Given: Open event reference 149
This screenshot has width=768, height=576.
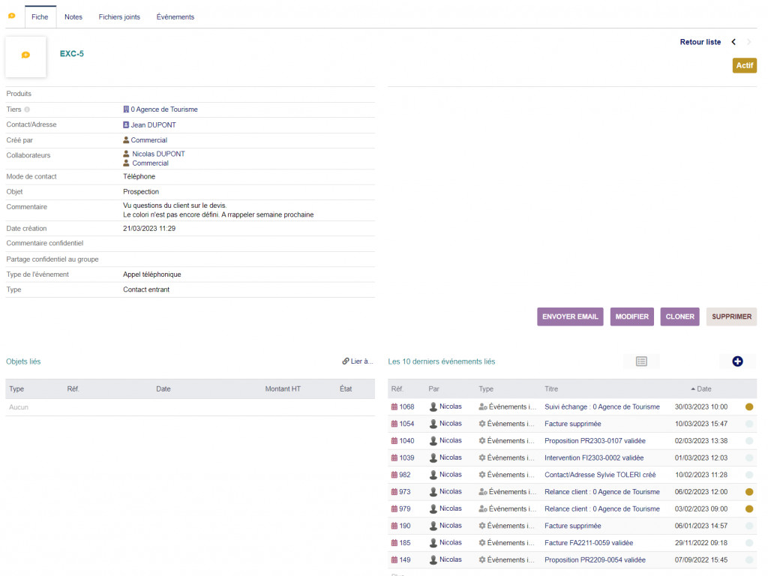Looking at the screenshot, I should click(400, 559).
